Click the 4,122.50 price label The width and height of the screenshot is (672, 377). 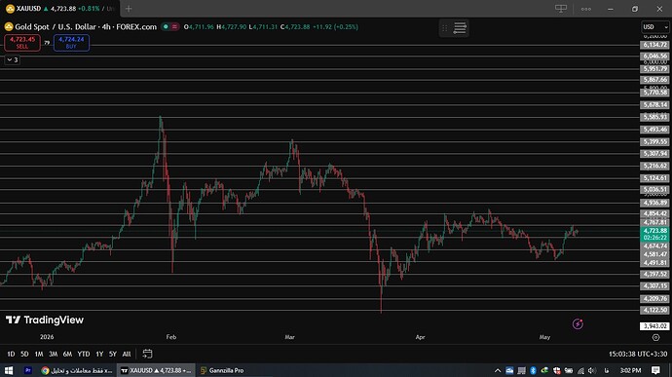point(654,310)
